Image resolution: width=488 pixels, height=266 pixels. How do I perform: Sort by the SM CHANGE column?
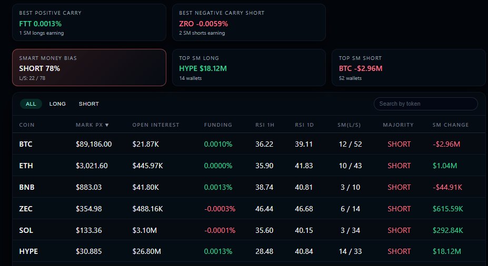coord(450,125)
